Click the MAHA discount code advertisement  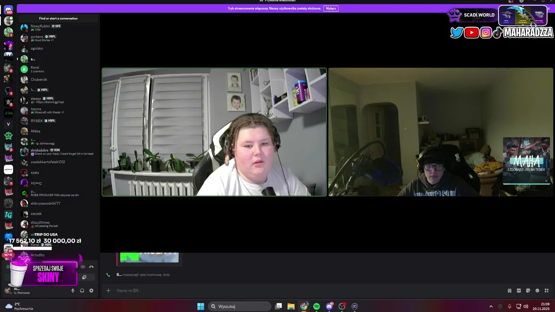pyautogui.click(x=526, y=161)
